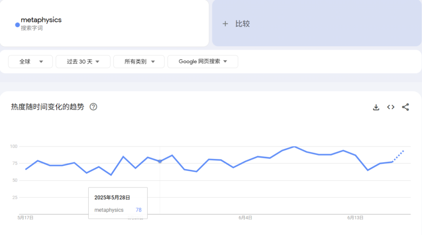
Task: Select the highlighted May 28 data point
Action: click(160, 161)
